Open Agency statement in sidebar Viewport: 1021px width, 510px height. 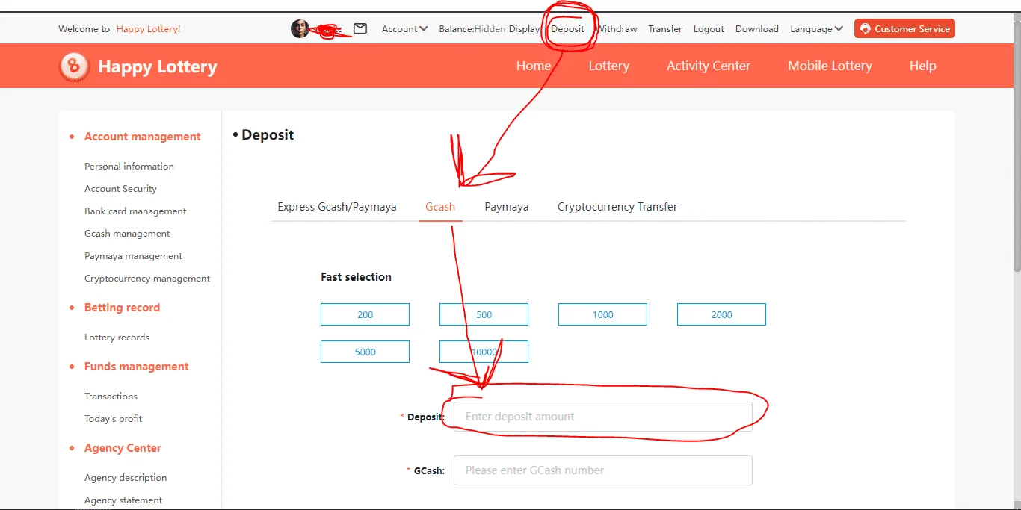point(123,500)
